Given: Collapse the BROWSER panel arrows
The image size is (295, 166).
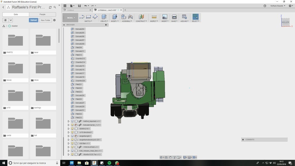Looking at the screenshot, I should [64, 25].
